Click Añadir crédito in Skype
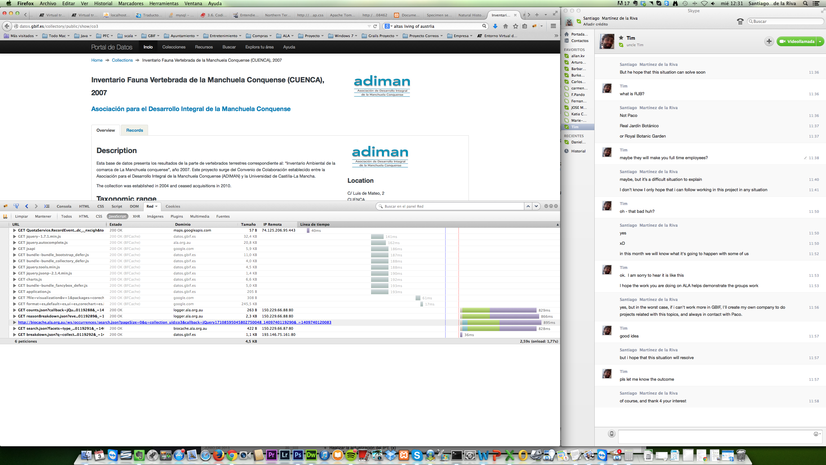 [595, 24]
